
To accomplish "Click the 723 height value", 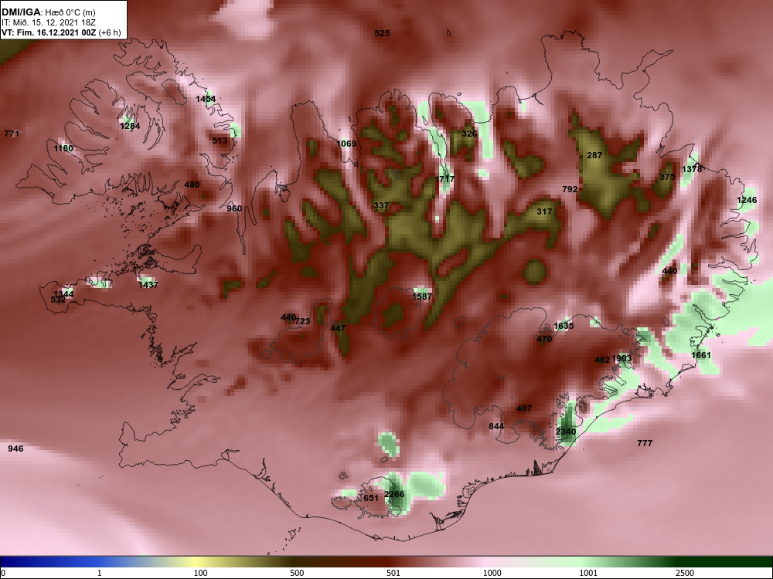I will 303,321.
